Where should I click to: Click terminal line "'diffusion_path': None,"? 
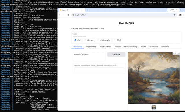pyautogui.click(x=42, y=105)
